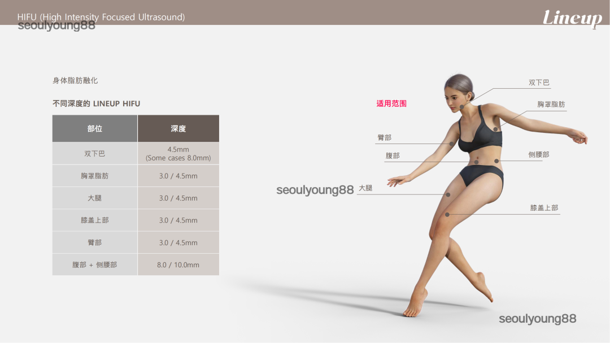Screen dimensions: 610x343
Task: Select the 不同深度的 LINEUP HIFU subtitle
Action: (96, 103)
